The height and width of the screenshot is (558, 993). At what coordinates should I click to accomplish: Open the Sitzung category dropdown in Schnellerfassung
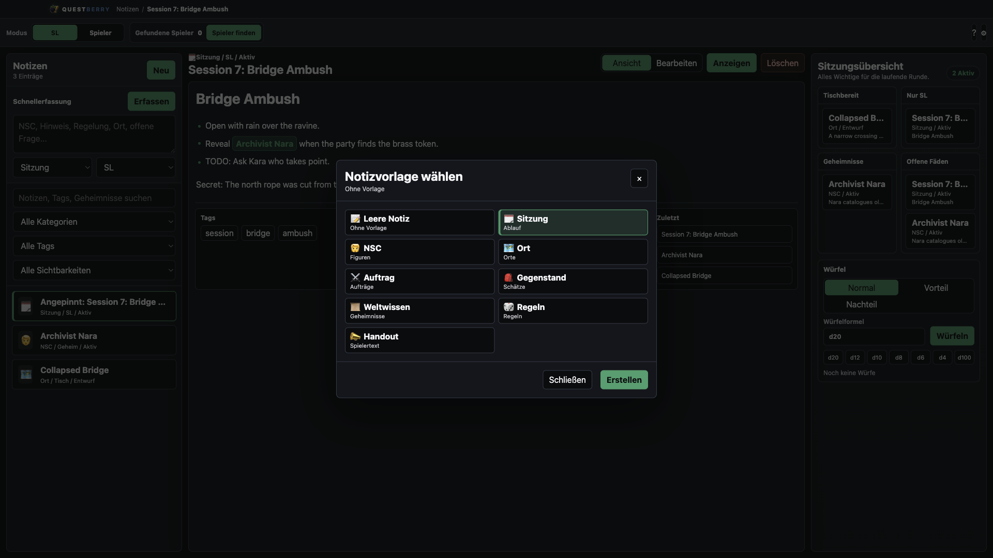[x=53, y=167]
